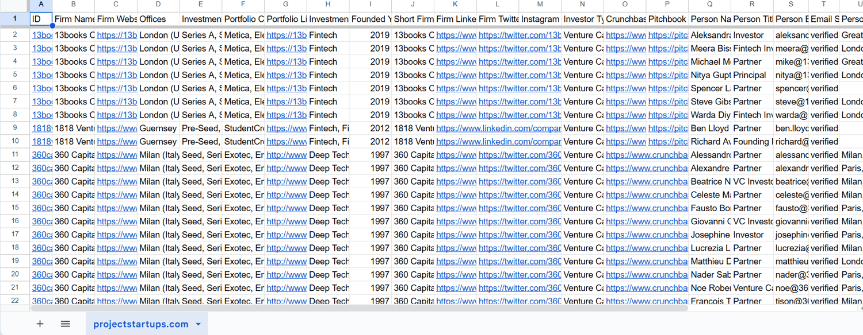Select the projectstartups.com sheet tab
Image resolution: width=863 pixels, height=335 pixels.
click(140, 324)
